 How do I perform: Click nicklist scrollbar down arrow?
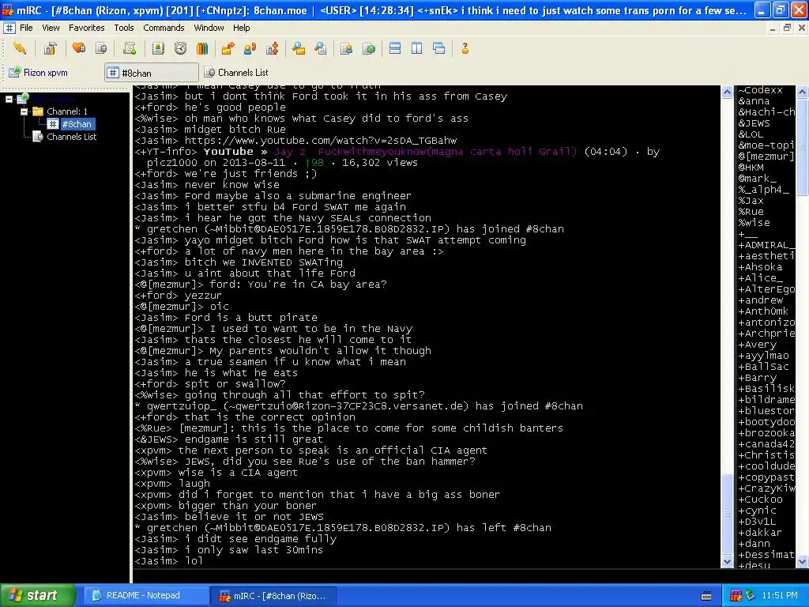(x=803, y=562)
